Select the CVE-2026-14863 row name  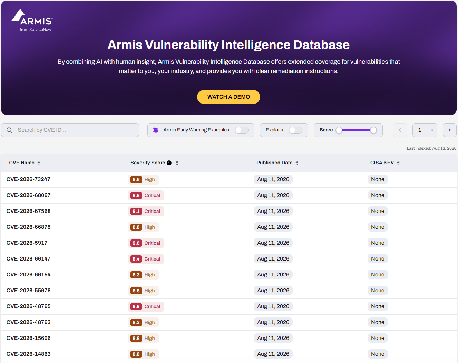click(28, 354)
